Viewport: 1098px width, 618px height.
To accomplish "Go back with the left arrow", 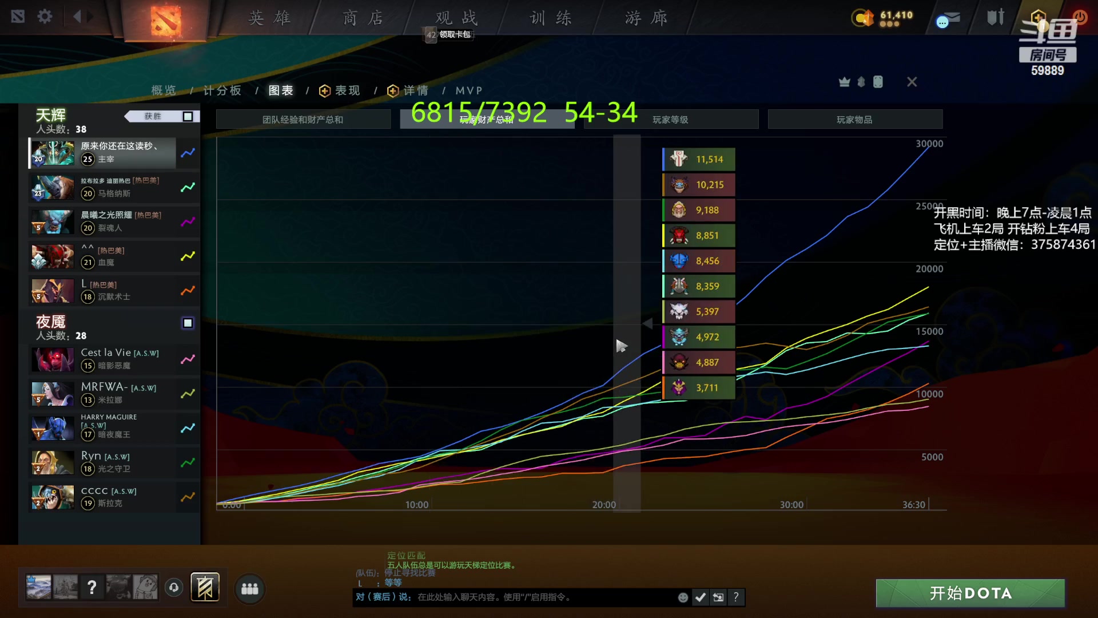I will 77,16.
